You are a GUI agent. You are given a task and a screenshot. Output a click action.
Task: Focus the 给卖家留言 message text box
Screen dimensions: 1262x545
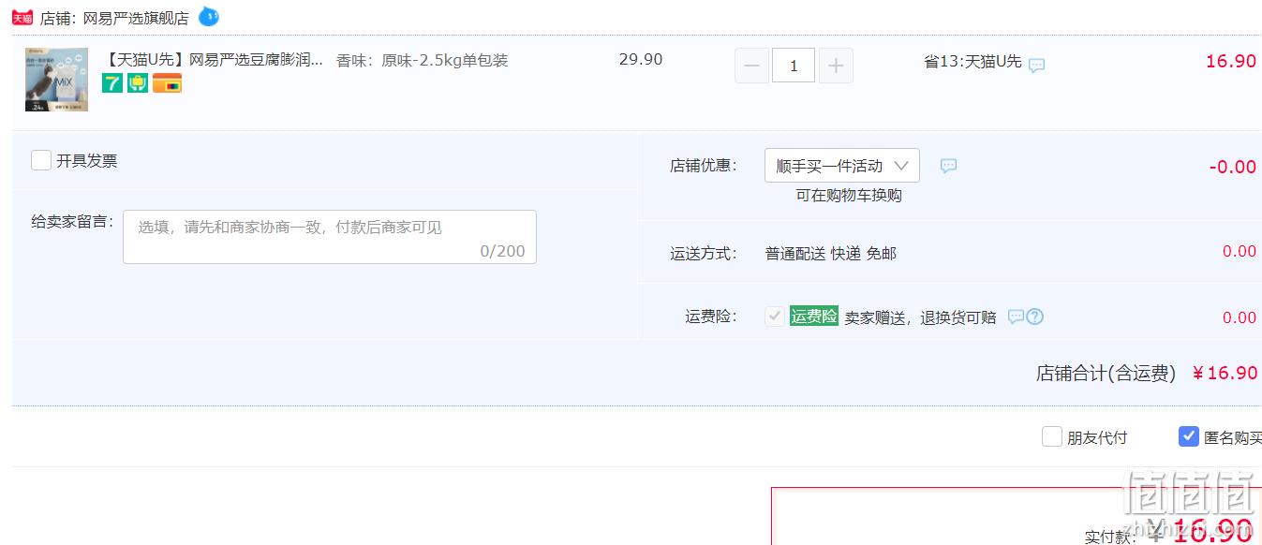click(330, 237)
